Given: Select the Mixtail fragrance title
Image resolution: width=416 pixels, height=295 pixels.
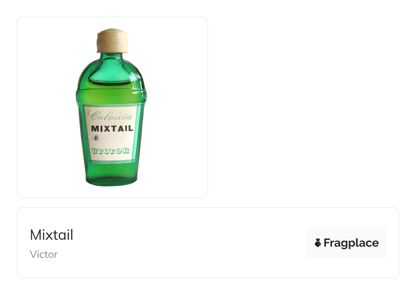Looking at the screenshot, I should coord(52,235).
